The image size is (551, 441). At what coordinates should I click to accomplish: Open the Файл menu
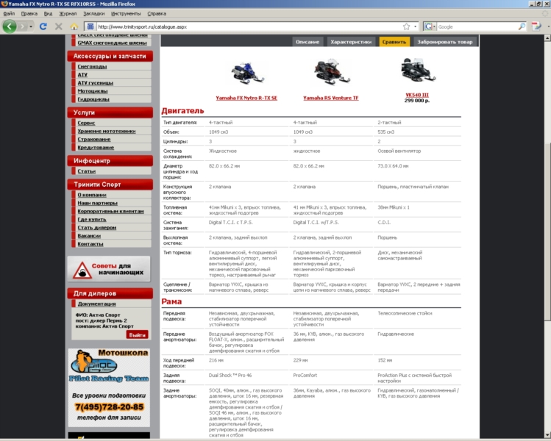tap(9, 14)
